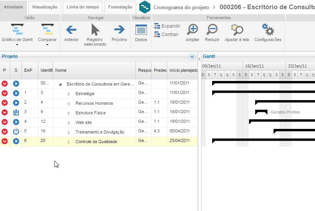Screen dimensions: 315x211
Task: Collapse the Escritório de Consultoria root node
Action: [x=60, y=84]
